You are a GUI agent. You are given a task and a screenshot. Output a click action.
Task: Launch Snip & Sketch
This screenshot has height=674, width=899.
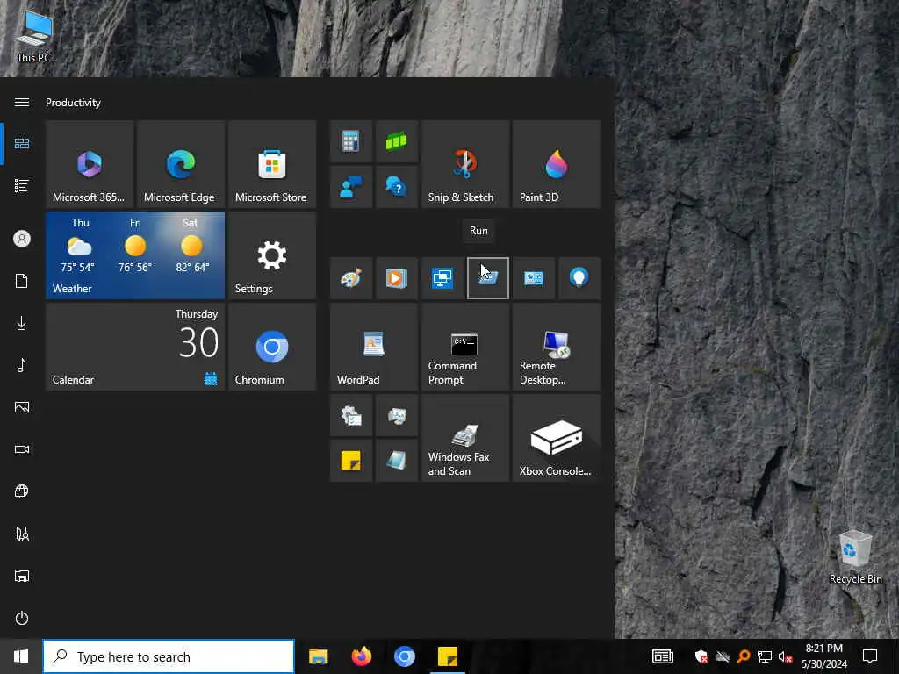(x=465, y=164)
